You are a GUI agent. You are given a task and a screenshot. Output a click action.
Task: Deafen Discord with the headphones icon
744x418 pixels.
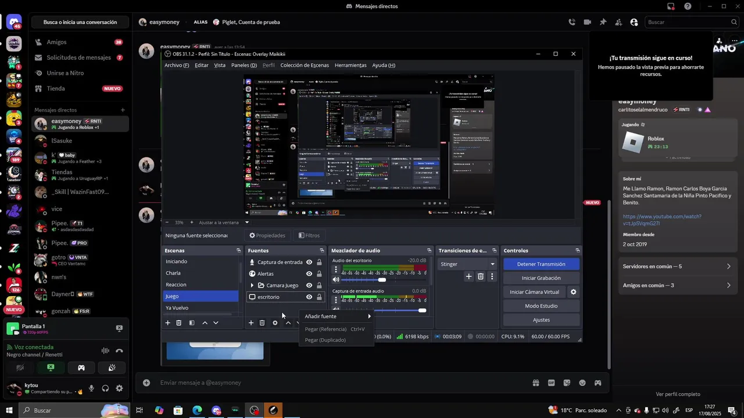pos(105,388)
